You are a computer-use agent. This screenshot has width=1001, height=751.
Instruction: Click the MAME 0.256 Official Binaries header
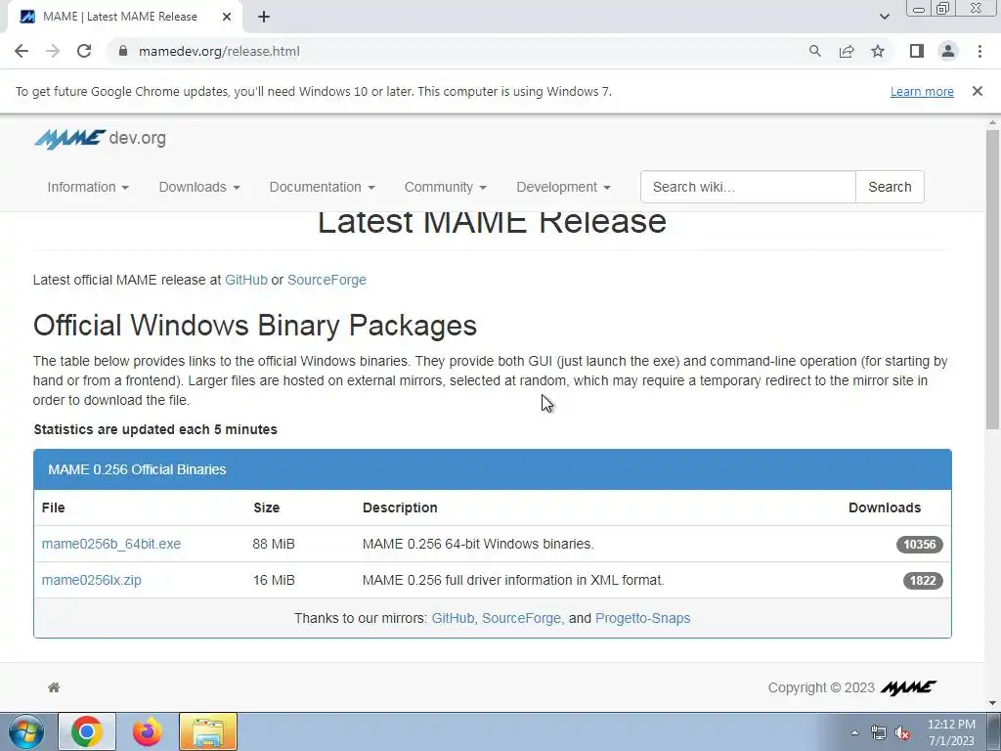[x=493, y=469]
